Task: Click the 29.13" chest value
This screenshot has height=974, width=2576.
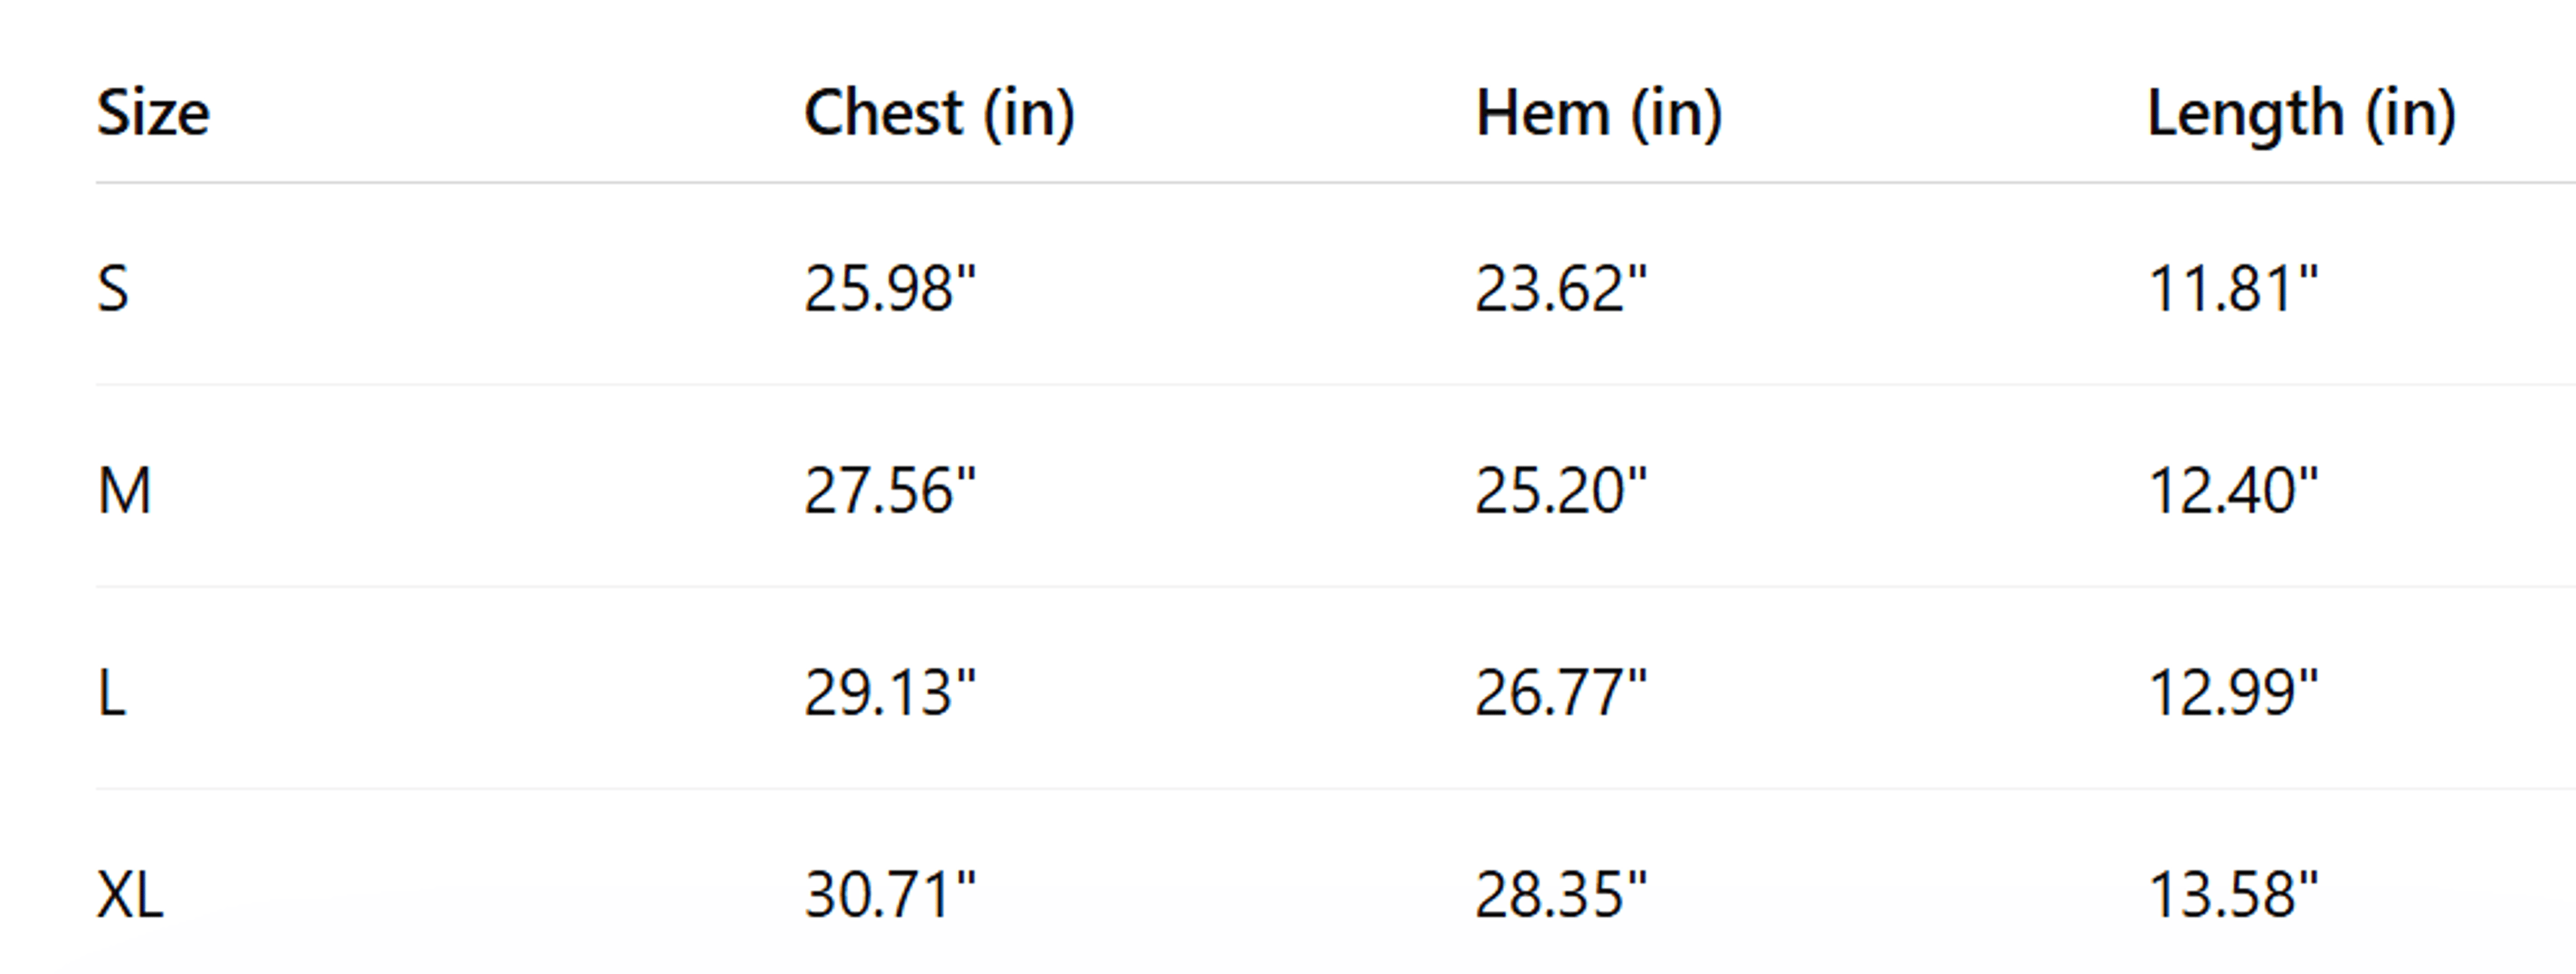Action: click(889, 693)
